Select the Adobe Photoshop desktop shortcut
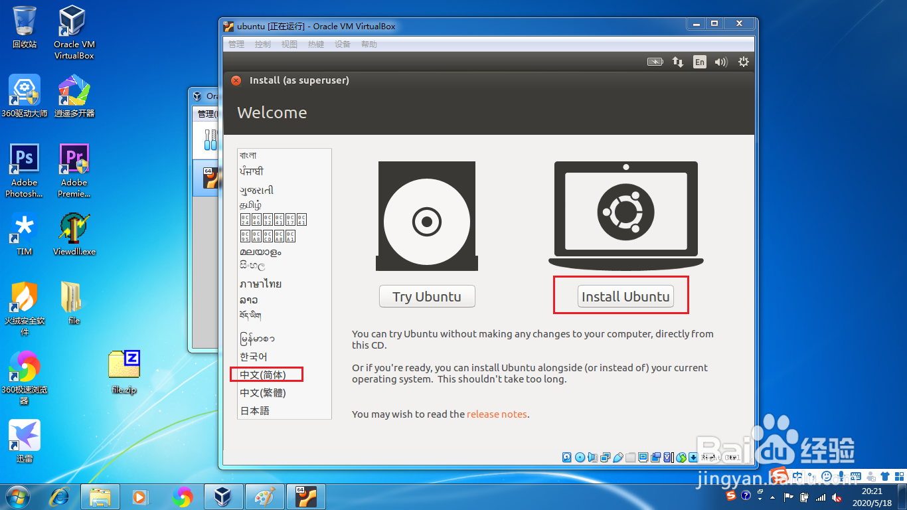Viewport: 907px width, 510px height. pos(25,171)
